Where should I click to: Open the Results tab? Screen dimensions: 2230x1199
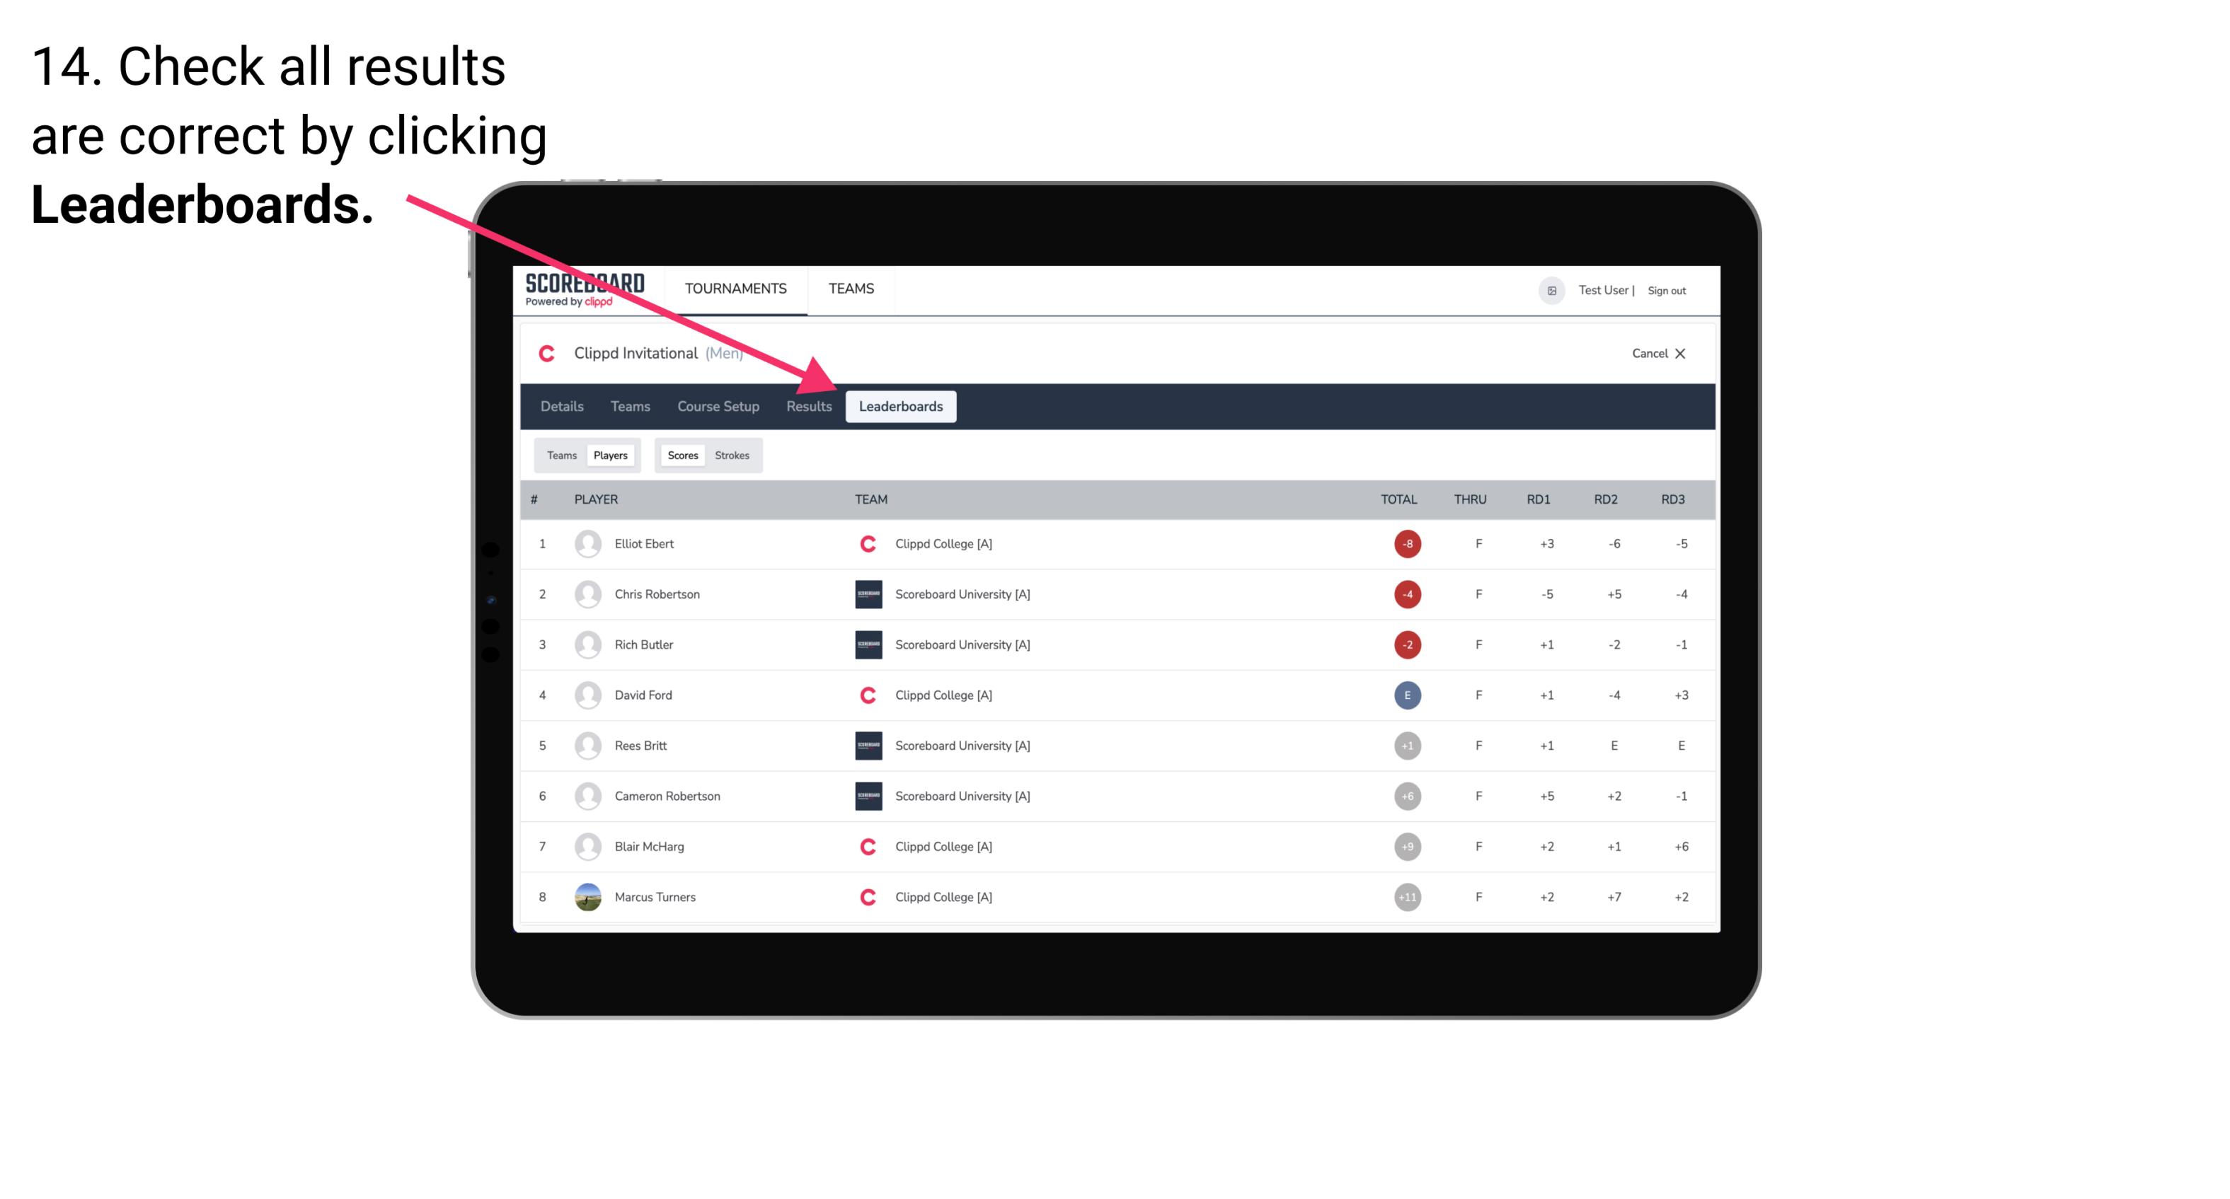coord(807,406)
